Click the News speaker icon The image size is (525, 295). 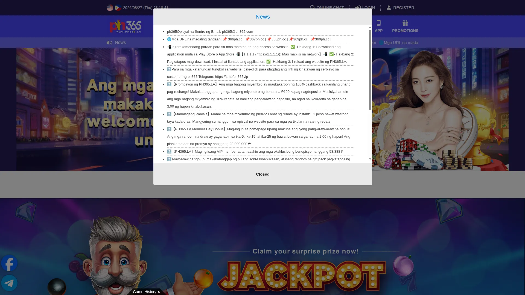(109, 43)
